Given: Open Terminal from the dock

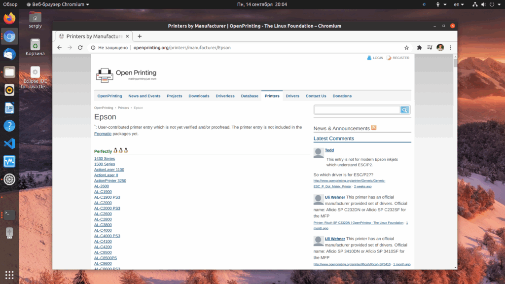Looking at the screenshot, I should pos(9,215).
